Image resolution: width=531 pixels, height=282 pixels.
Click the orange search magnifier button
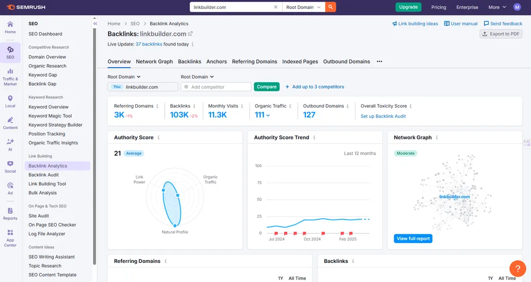pos(330,7)
